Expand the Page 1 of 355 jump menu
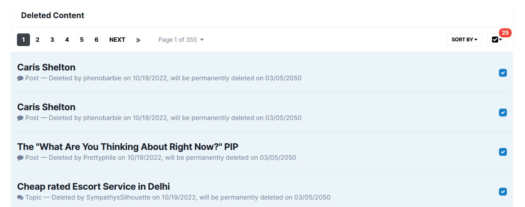Image resolution: width=525 pixels, height=207 pixels. click(181, 40)
